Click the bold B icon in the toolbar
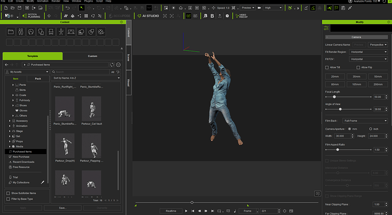The height and width of the screenshot is (215, 392). 212,16
